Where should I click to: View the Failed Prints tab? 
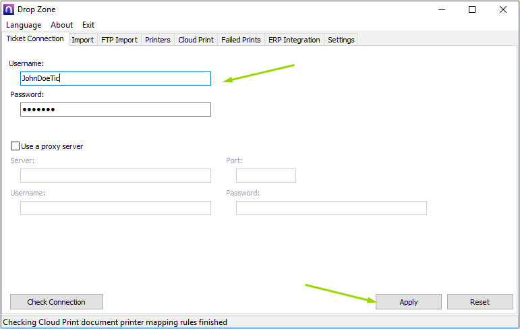point(241,40)
